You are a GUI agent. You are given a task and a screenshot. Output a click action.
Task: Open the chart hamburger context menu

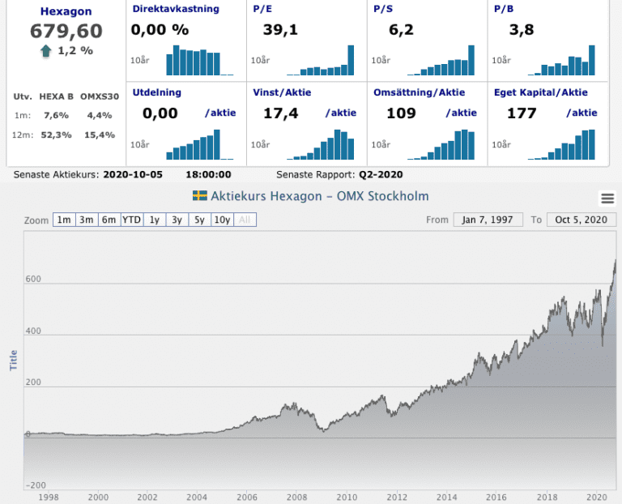tap(607, 199)
